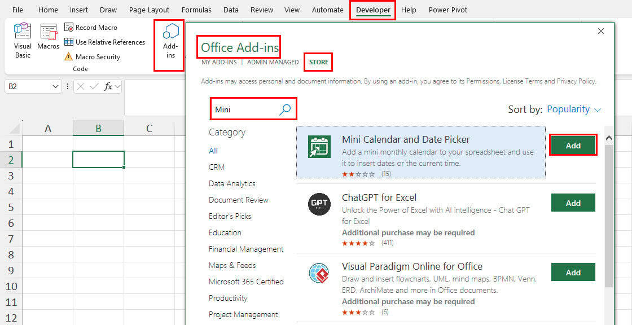
Task: Switch to the Data tab
Action: point(231,10)
